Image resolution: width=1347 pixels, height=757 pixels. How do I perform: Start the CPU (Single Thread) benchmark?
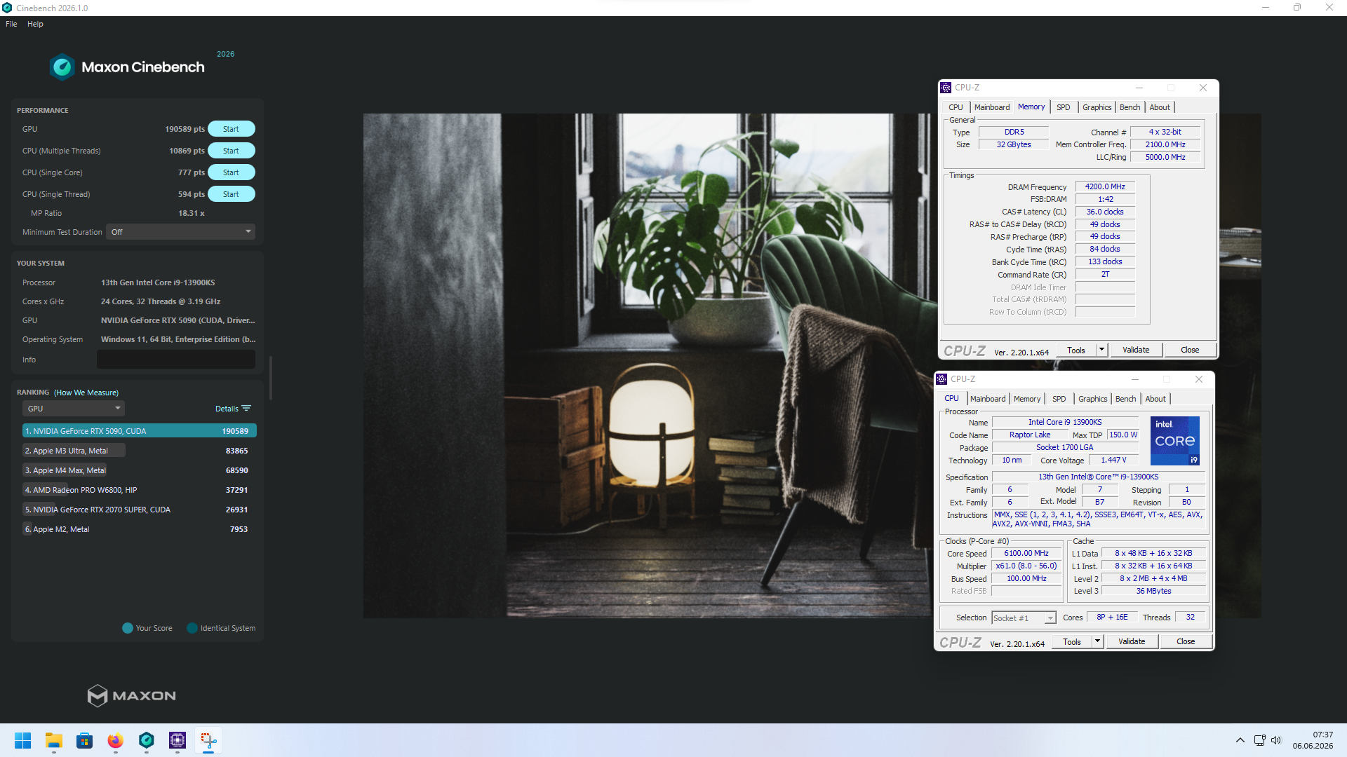click(x=231, y=194)
